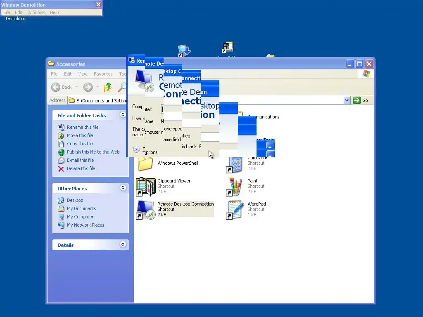Open the Edit menu in Accessories window
Viewport: 423px width, 317px height.
(x=68, y=74)
